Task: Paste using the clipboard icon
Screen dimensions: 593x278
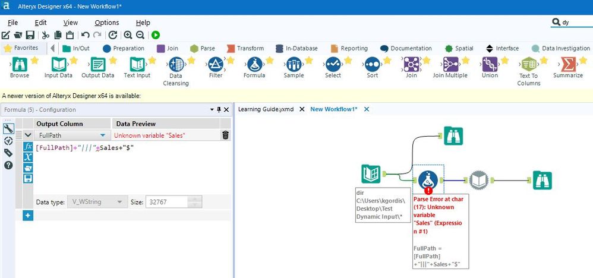Action: click(x=70, y=35)
